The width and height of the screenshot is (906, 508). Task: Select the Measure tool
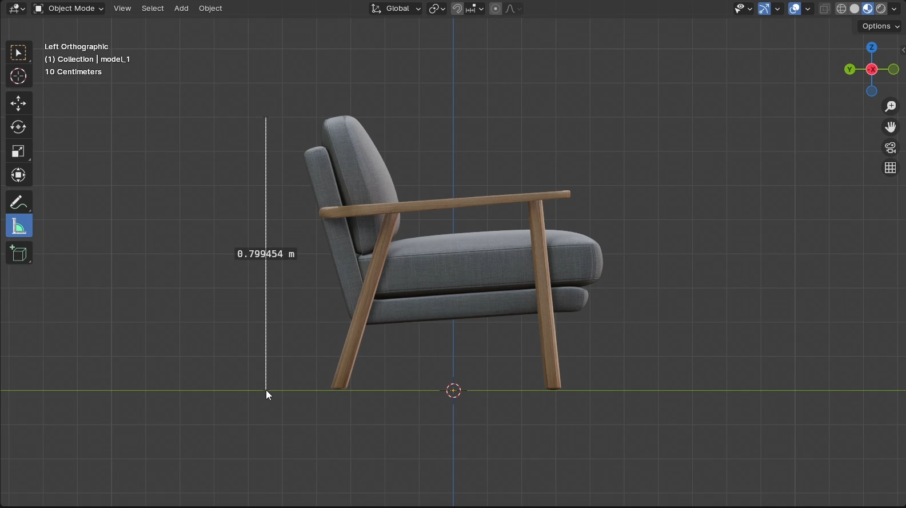18,226
